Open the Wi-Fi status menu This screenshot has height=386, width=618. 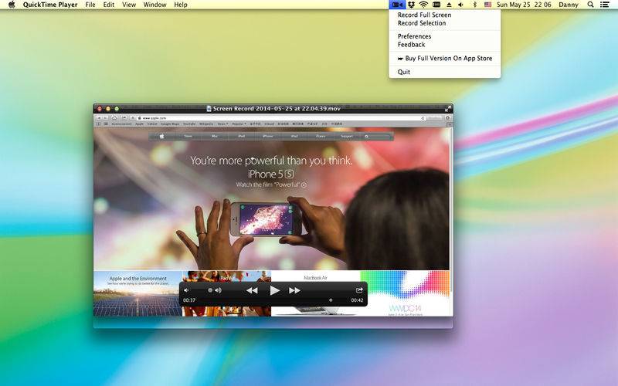[423, 5]
